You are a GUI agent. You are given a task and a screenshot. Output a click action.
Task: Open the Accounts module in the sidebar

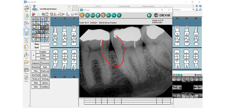pyautogui.click(x=26, y=16)
